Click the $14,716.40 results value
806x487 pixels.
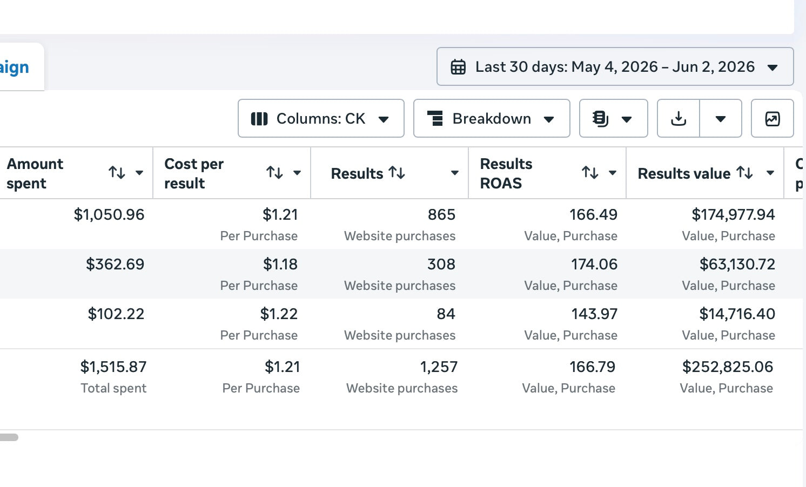[737, 314]
